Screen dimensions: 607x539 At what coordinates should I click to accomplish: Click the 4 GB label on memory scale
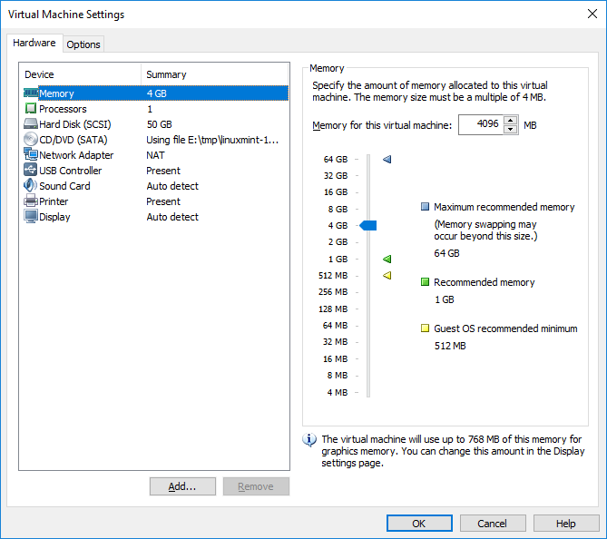pyautogui.click(x=338, y=225)
